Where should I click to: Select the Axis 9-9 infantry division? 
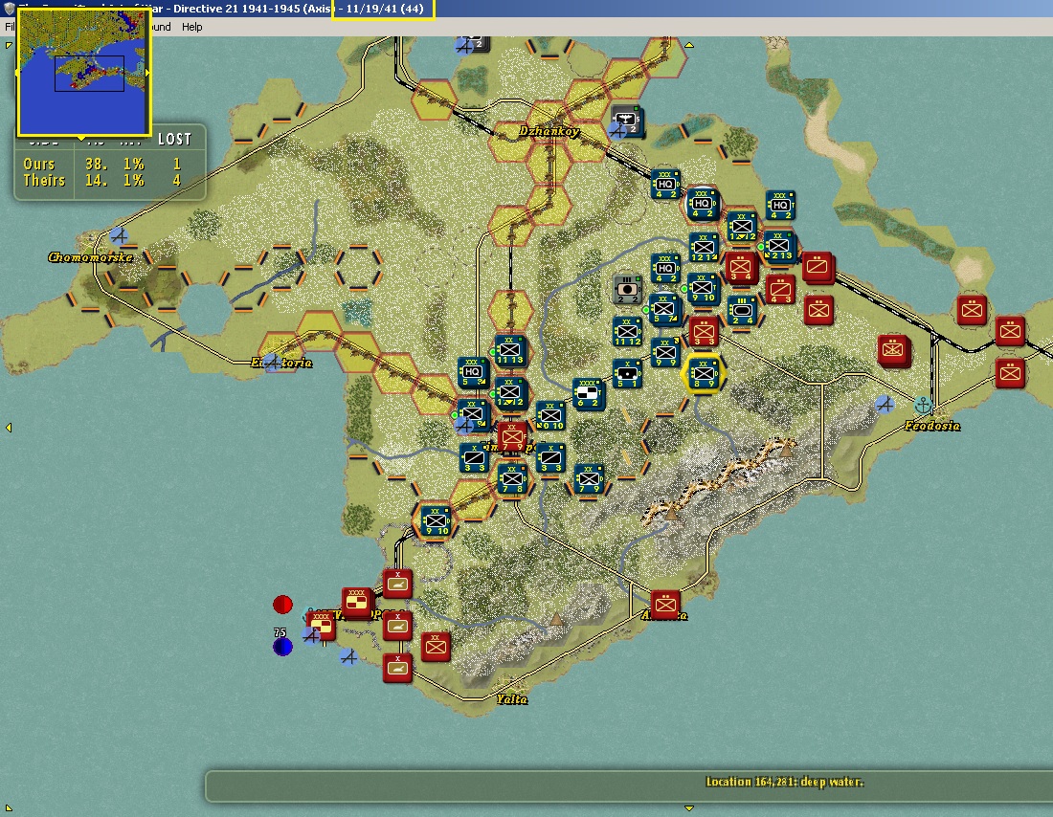click(665, 352)
